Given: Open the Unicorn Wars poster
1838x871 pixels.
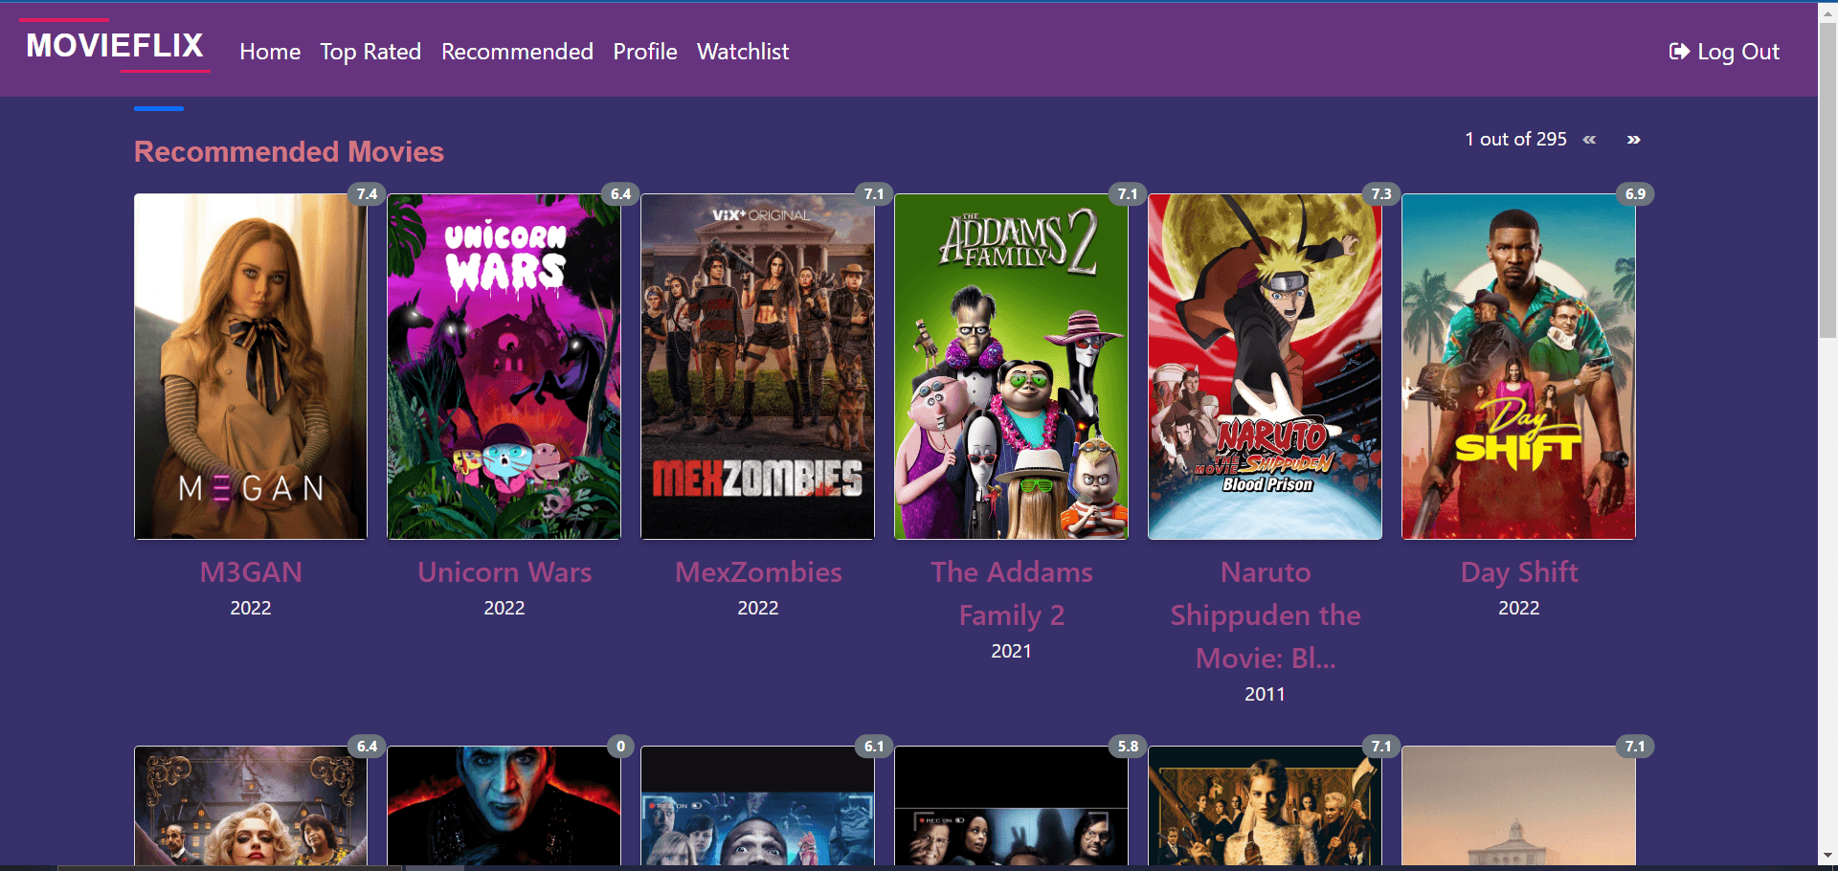Looking at the screenshot, I should pos(504,367).
